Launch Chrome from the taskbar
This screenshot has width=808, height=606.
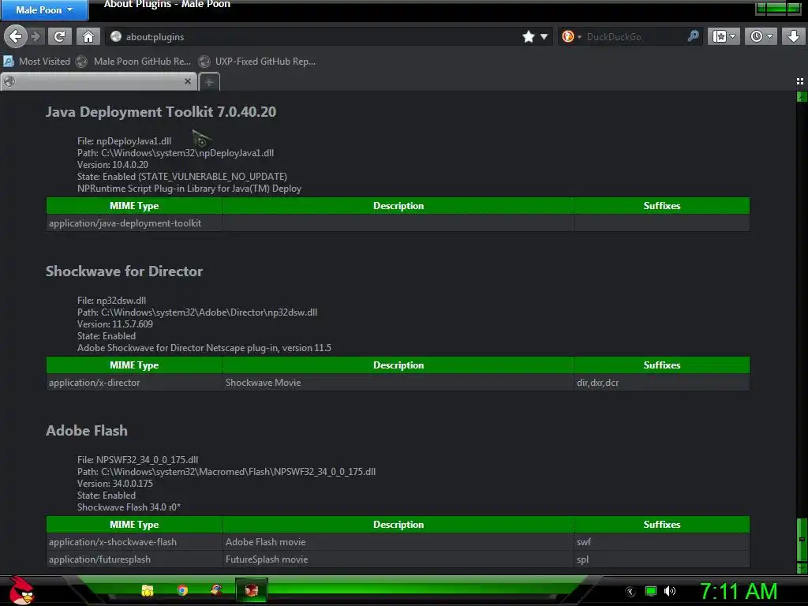tap(182, 590)
